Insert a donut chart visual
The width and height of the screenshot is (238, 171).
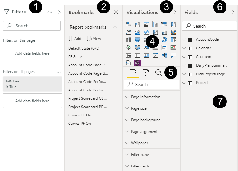(x=164, y=40)
